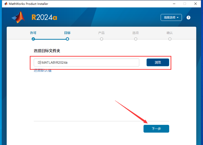Open the 高级选项 dropdown
The image size is (203, 145).
coord(171,17)
